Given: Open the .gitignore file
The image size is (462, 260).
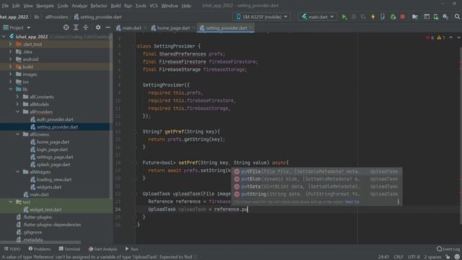Looking at the screenshot, I should coord(32,232).
